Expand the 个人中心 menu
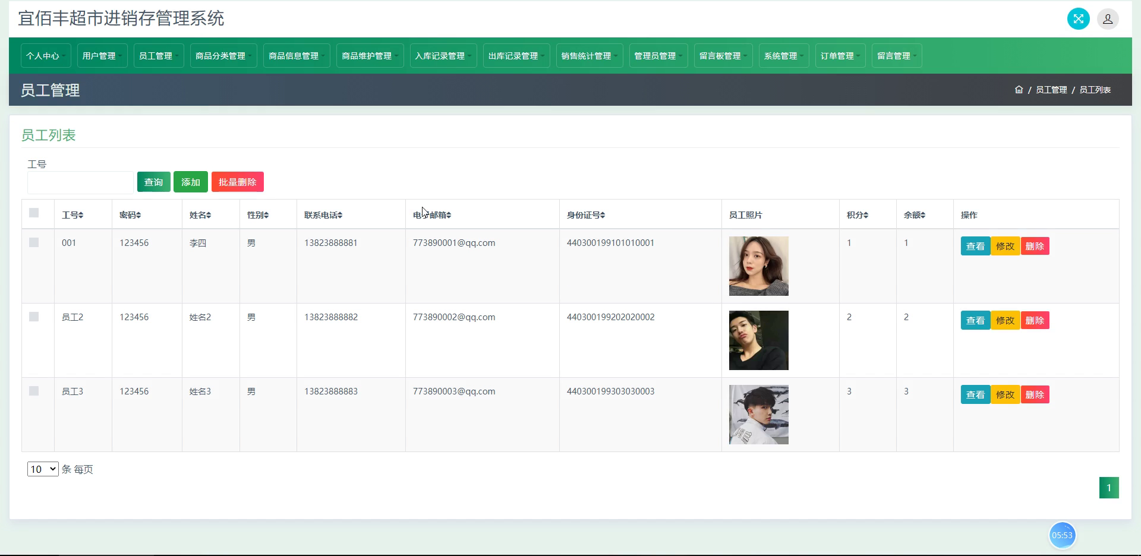 click(x=45, y=56)
